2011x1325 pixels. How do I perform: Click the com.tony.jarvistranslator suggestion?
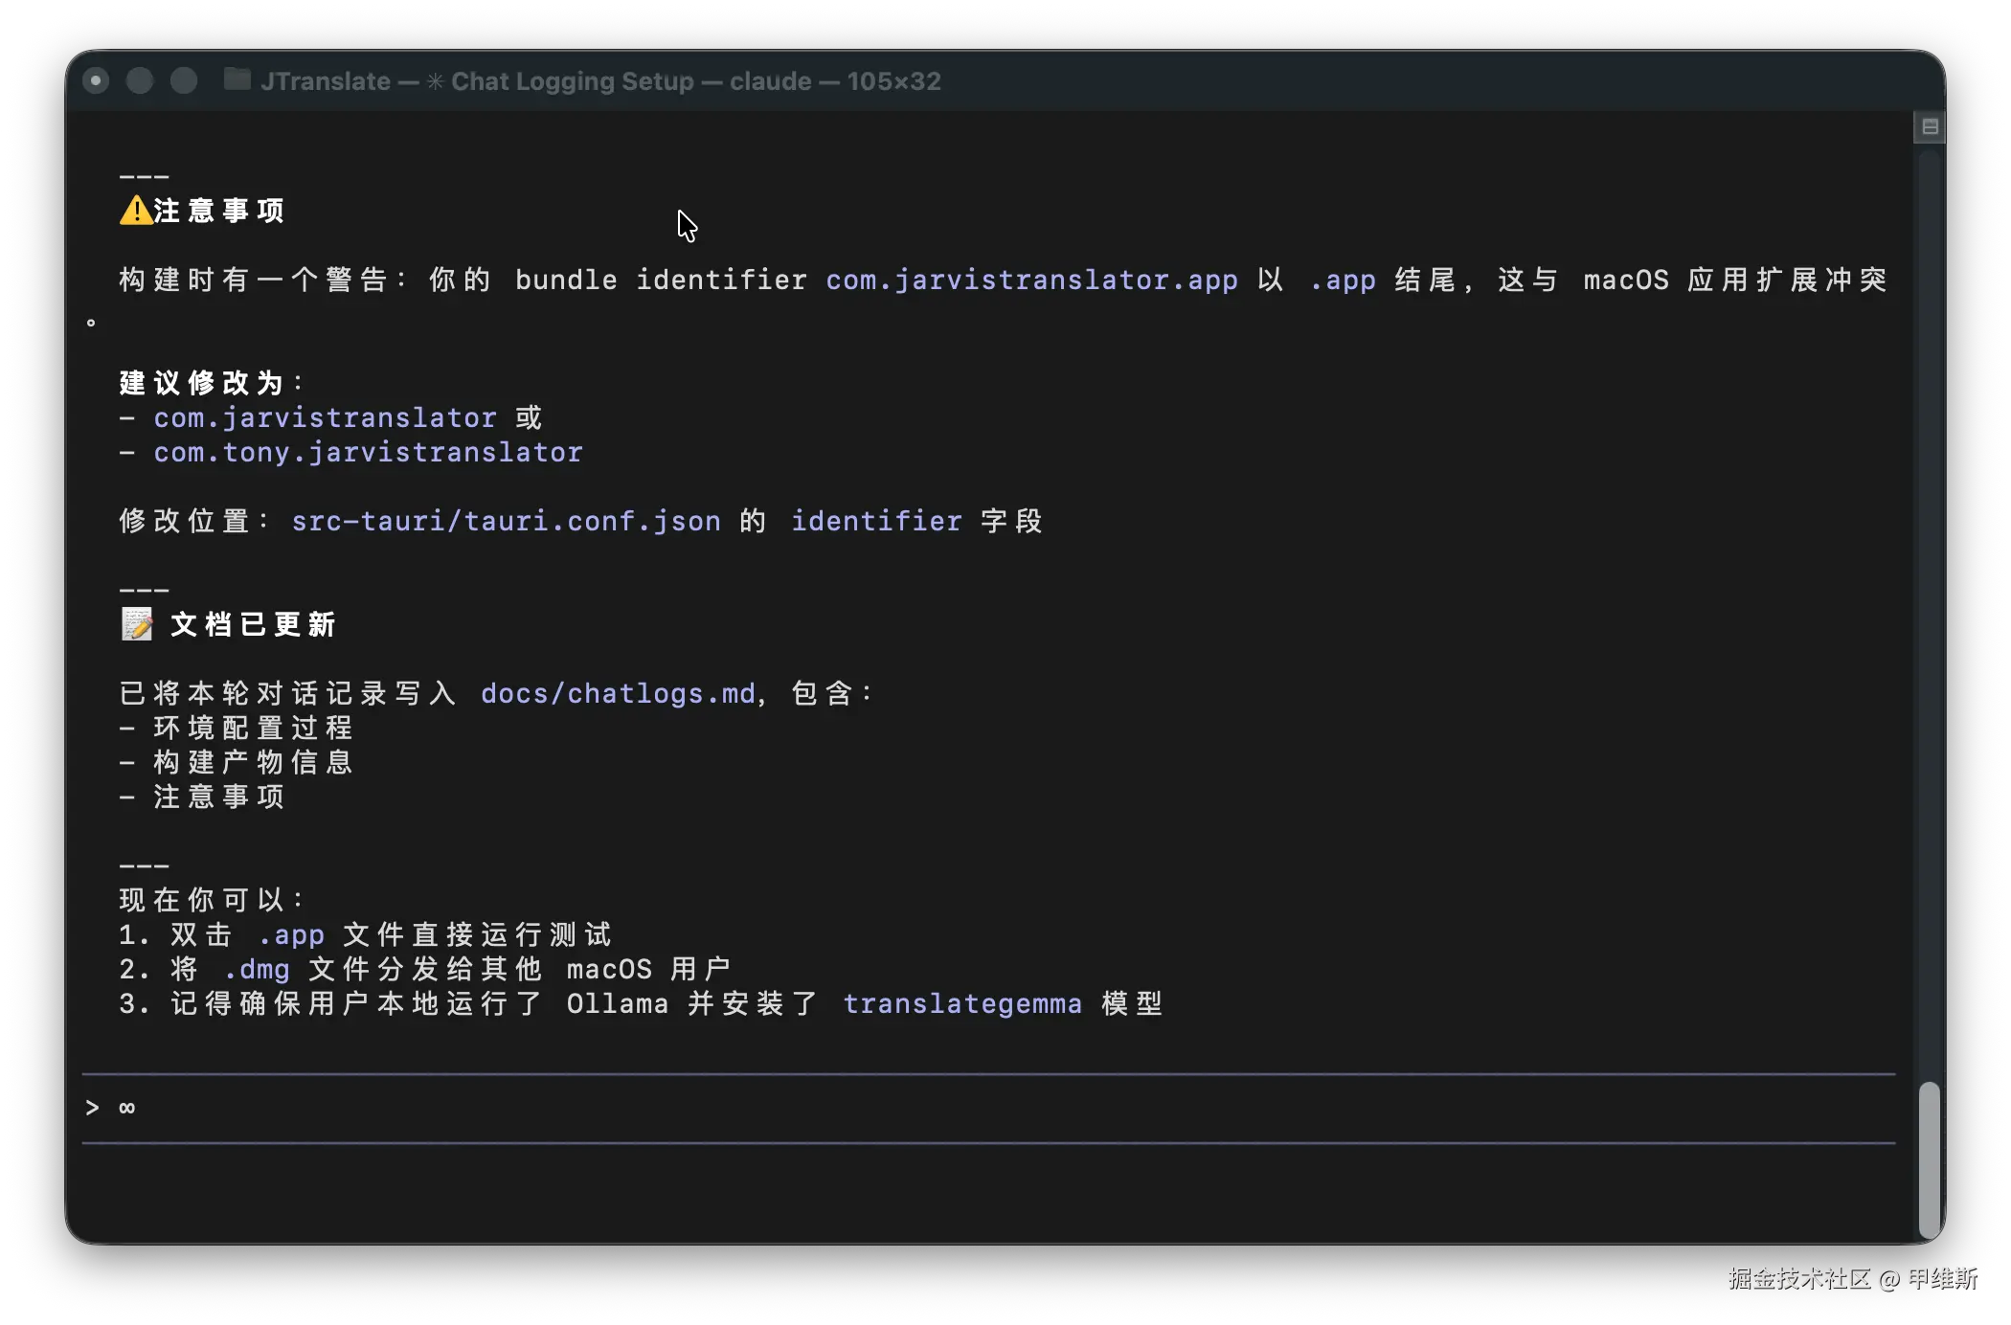369,452
